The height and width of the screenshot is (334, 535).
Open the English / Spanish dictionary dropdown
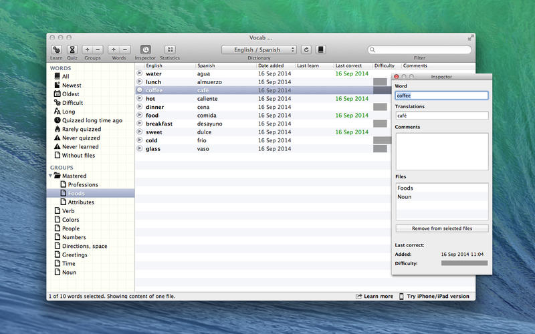pyautogui.click(x=259, y=49)
